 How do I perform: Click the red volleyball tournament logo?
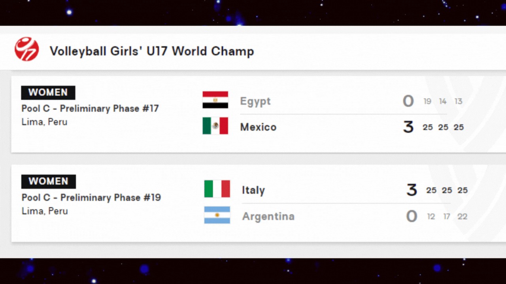coord(27,49)
